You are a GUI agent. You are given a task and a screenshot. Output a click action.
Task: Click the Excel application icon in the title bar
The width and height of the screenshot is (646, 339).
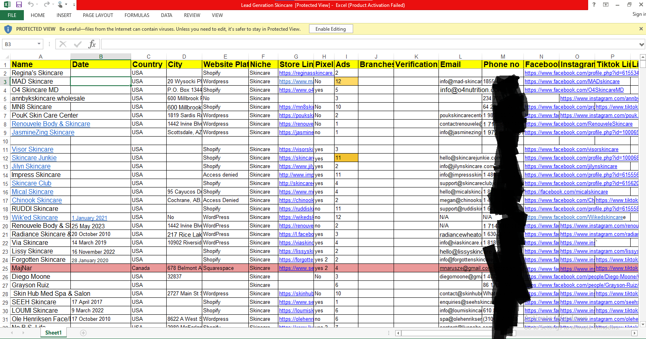(7, 5)
